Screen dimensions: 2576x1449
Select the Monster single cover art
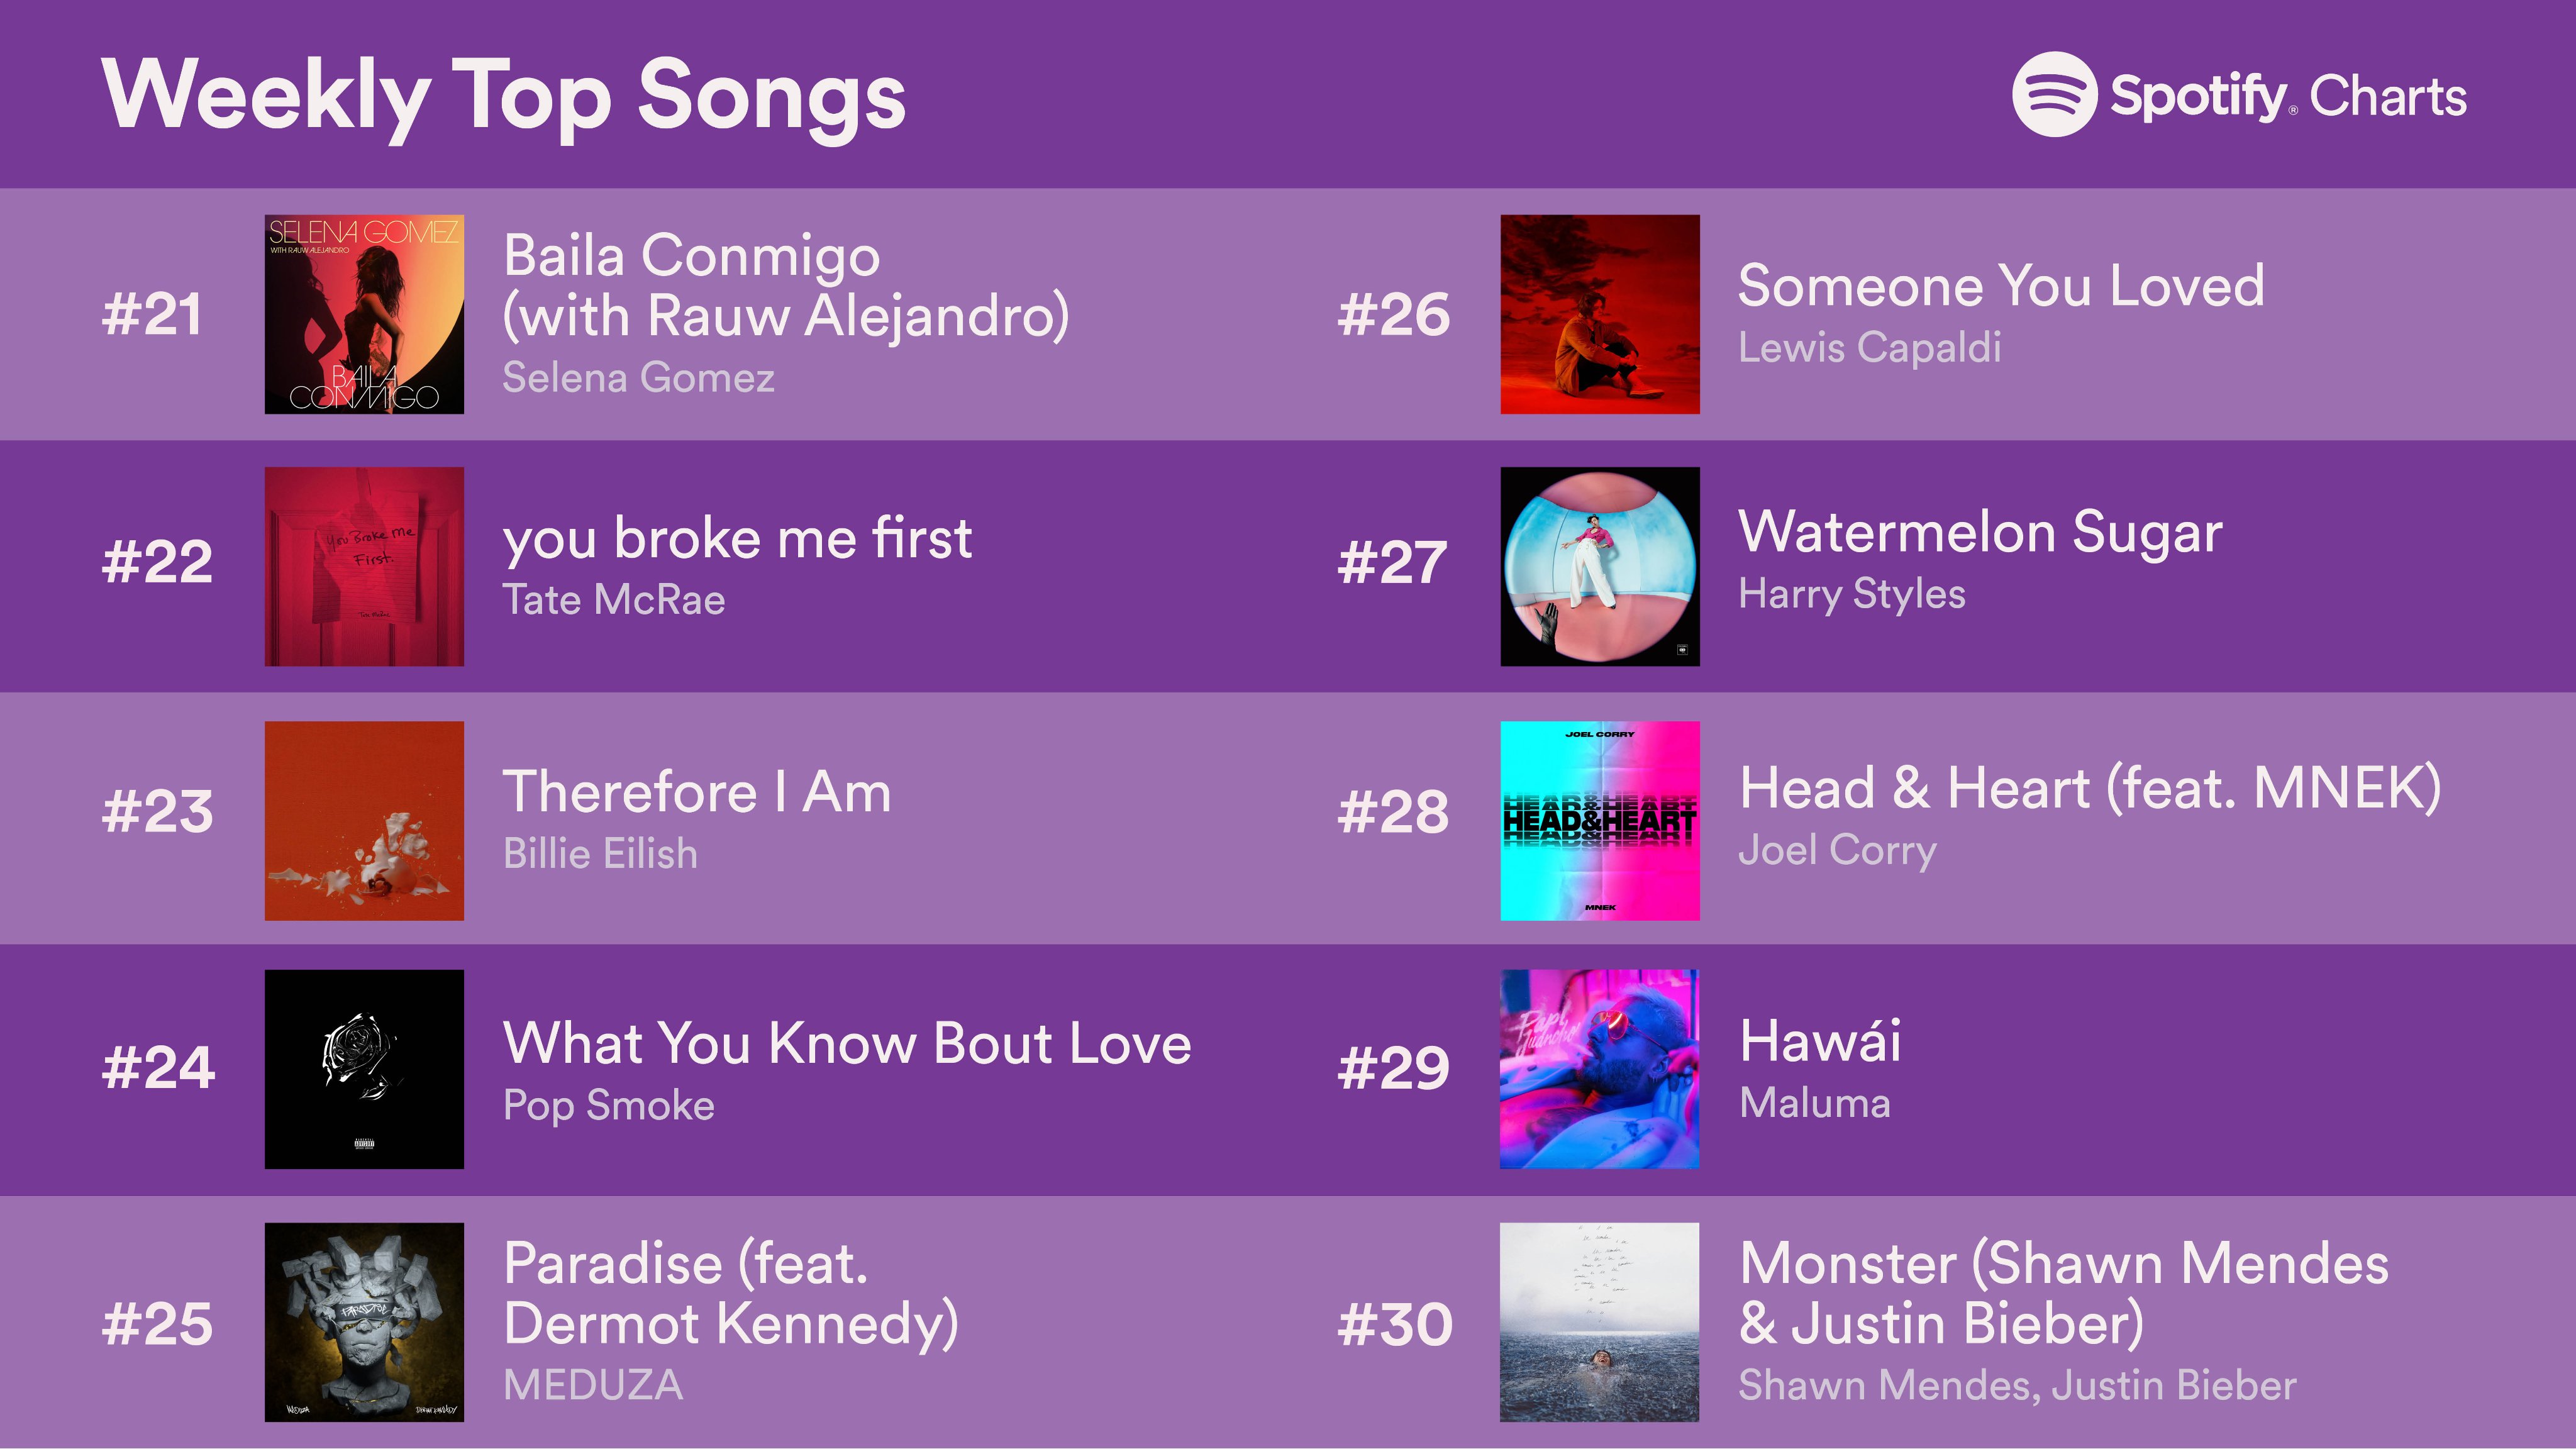pos(1599,1322)
